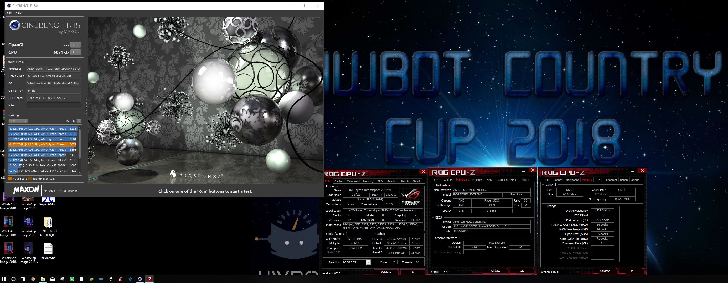728x283 pixels.
Task: Select ranking entry 5 with score 5895
Action: [x=43, y=150]
